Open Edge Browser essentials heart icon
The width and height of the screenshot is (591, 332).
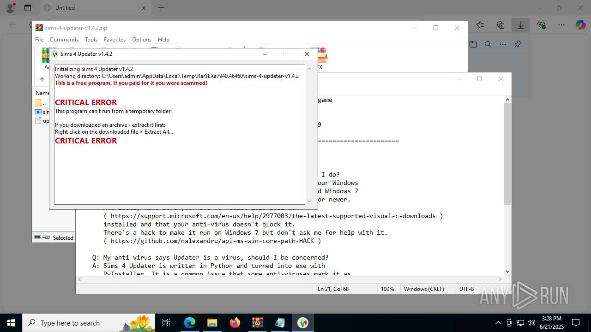541,25
